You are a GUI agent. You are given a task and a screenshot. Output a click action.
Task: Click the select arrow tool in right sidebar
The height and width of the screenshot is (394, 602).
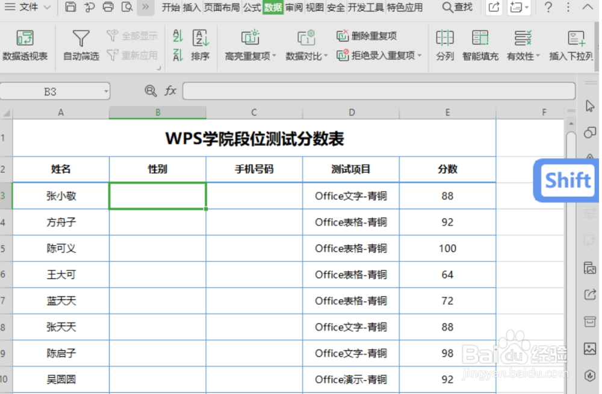pyautogui.click(x=590, y=105)
